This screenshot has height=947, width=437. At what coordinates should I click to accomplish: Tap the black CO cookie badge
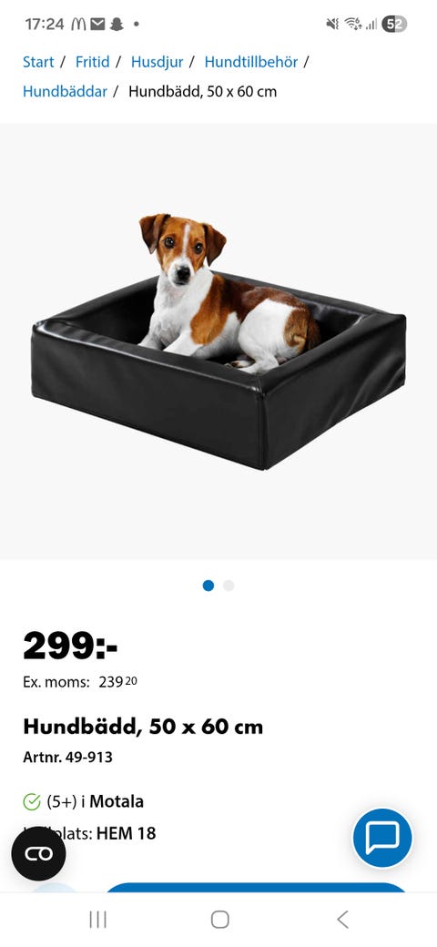38,854
